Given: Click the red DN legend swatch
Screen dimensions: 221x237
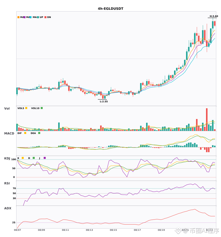Looking at the screenshot, I should 45,17.
